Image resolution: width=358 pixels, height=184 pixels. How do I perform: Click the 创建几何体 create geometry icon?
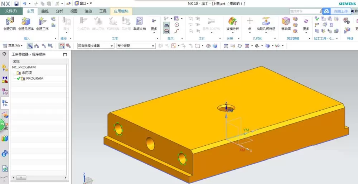26,21
